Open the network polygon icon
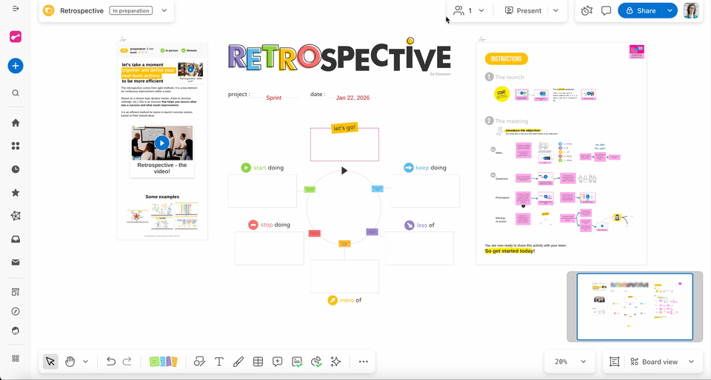 pyautogui.click(x=16, y=216)
